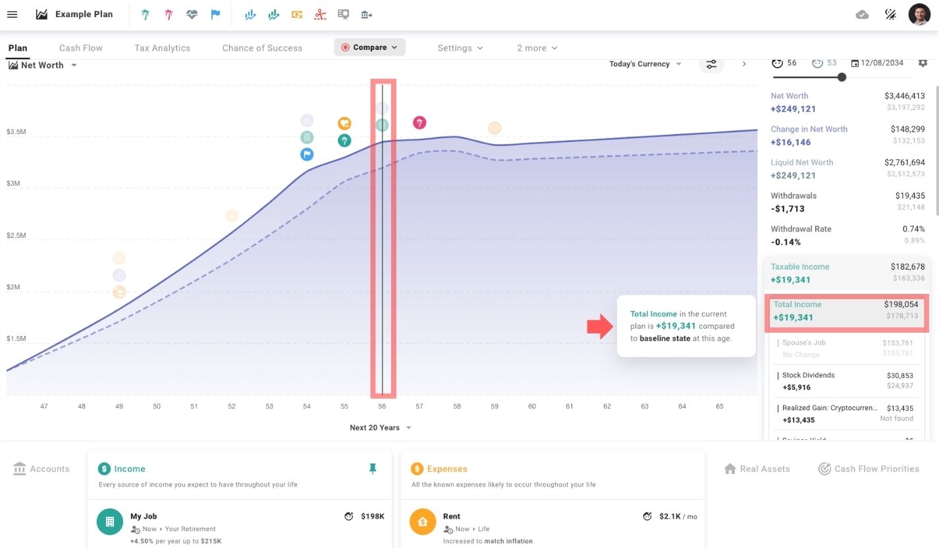Click the cloud saved status icon
The image size is (939, 549).
(x=862, y=14)
